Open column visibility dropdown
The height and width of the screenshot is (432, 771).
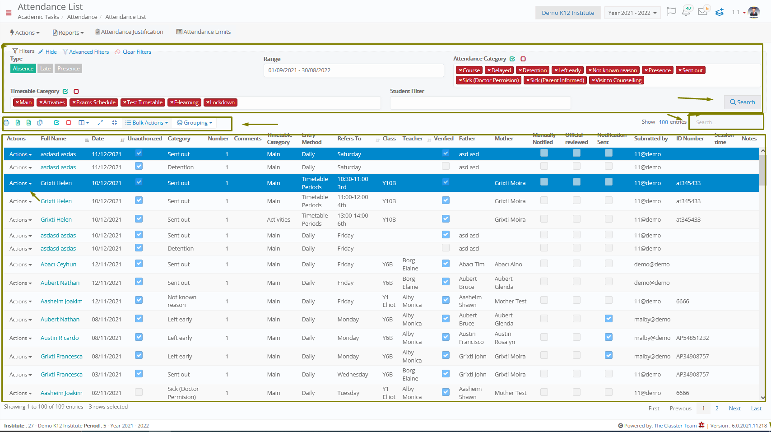coord(84,123)
